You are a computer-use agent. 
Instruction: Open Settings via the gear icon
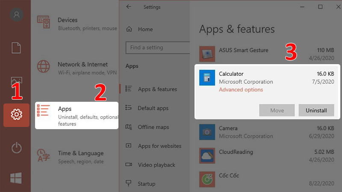click(16, 115)
